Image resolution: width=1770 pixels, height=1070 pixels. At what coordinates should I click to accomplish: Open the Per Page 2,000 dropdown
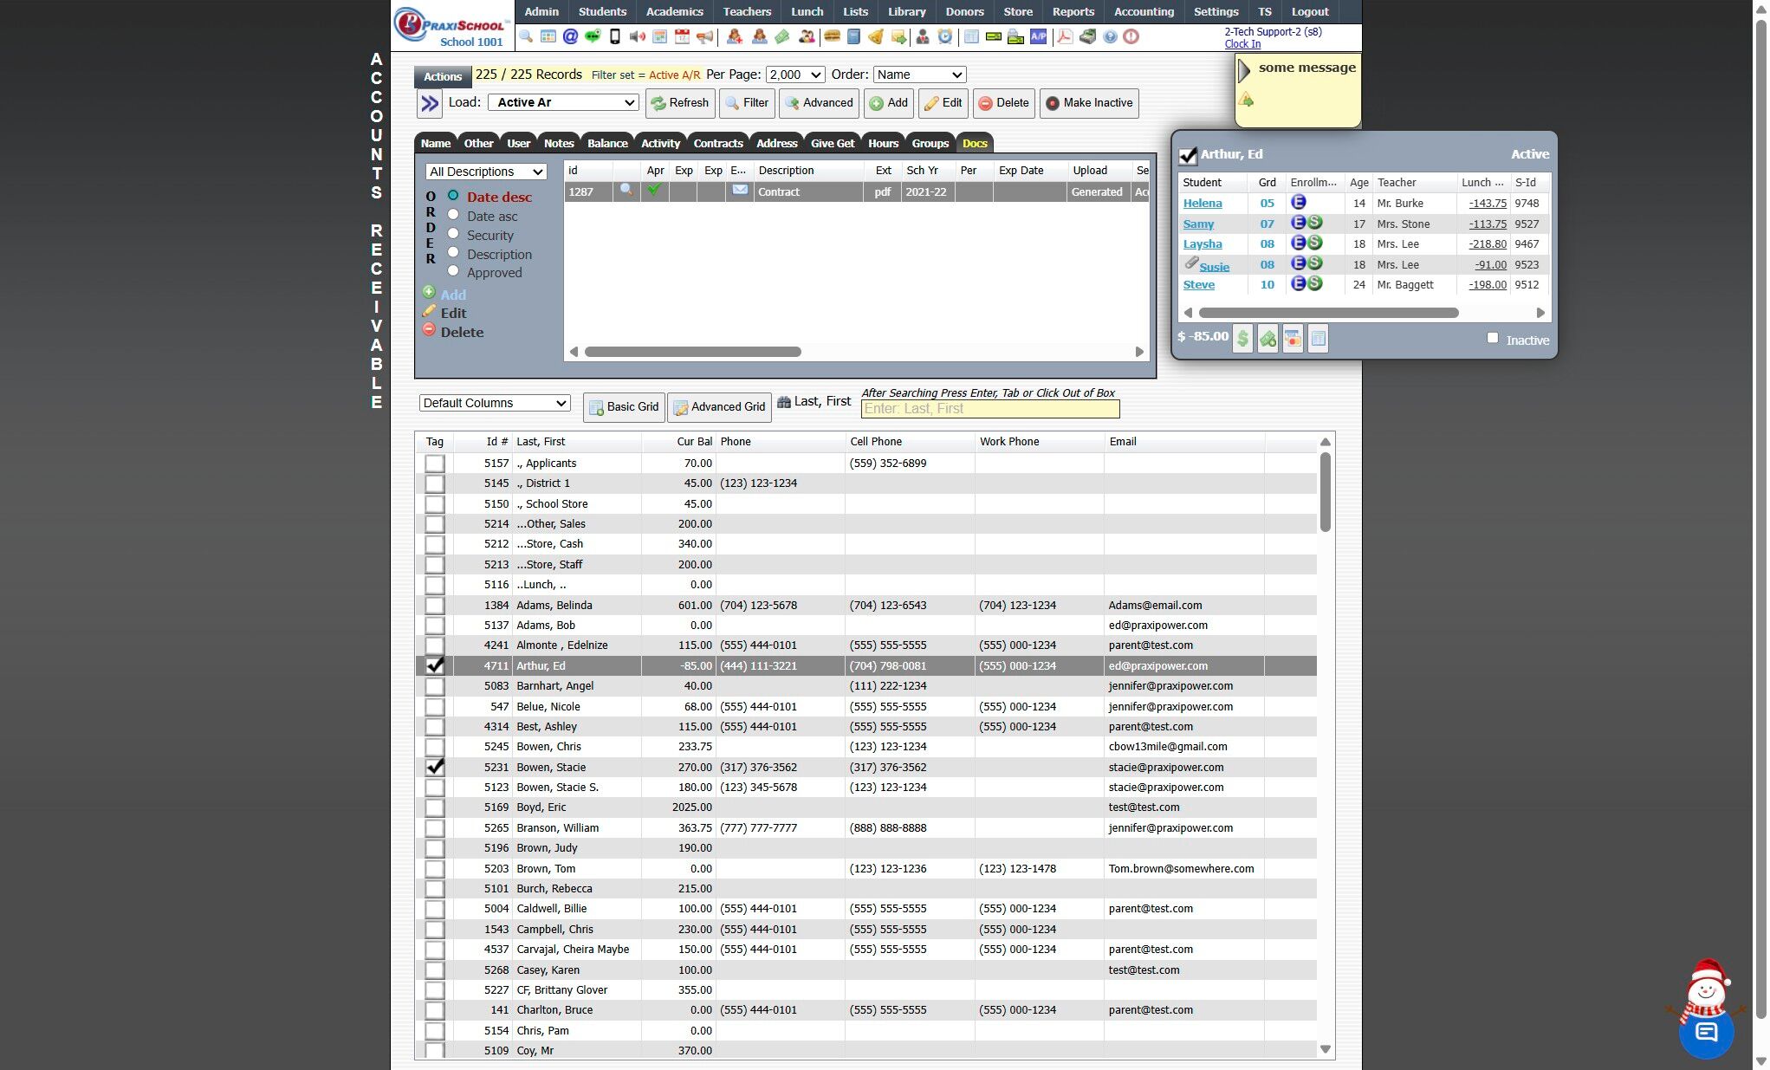tap(794, 75)
